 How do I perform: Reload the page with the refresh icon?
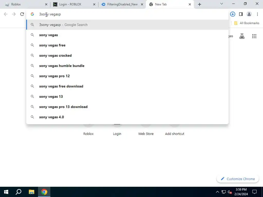22,14
